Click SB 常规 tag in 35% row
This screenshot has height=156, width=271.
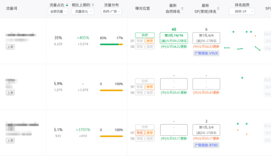(x=140, y=47)
